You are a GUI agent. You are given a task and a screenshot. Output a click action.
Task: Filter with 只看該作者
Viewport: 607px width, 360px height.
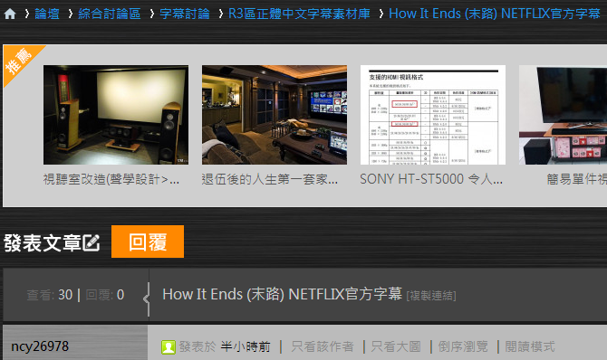click(323, 346)
